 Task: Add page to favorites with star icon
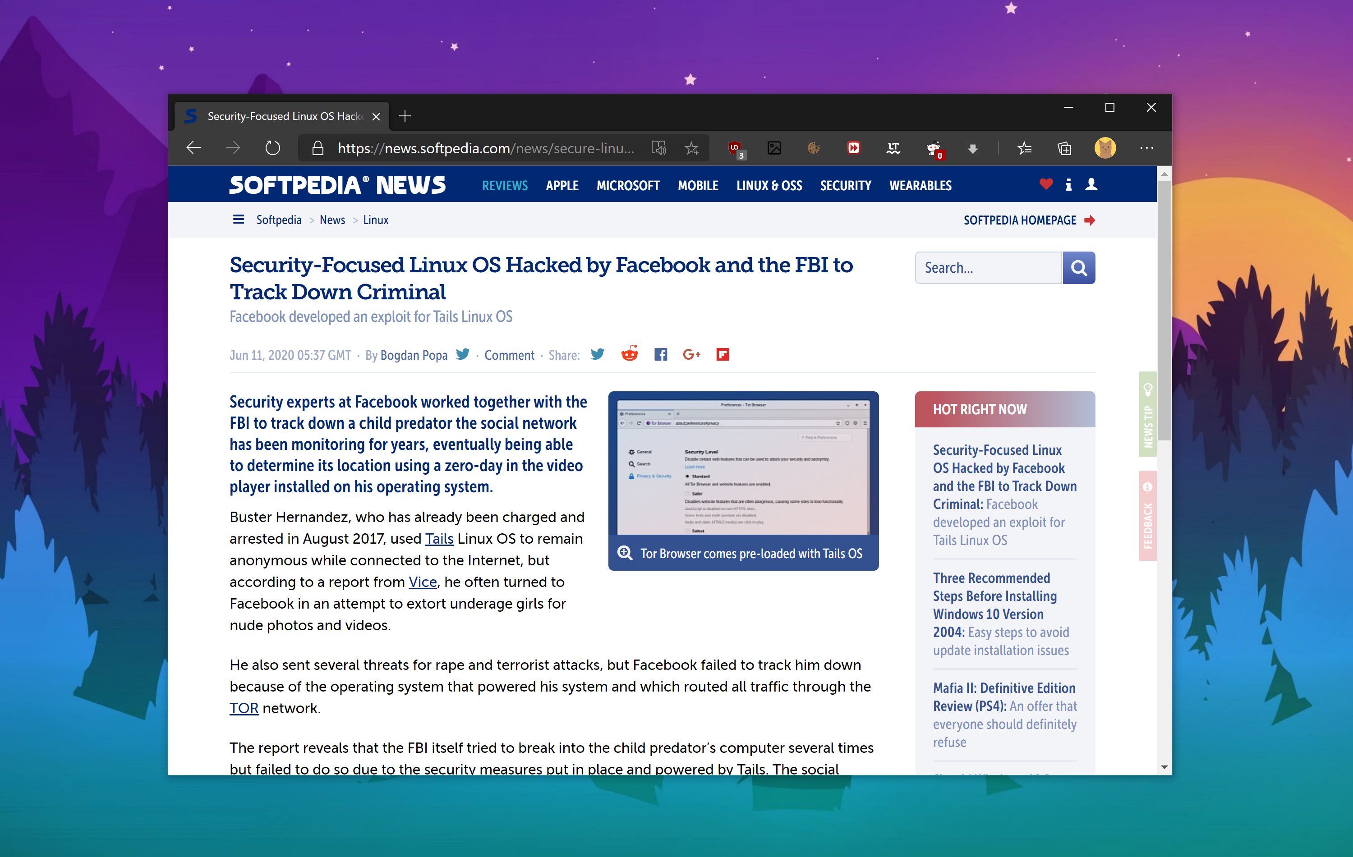pyautogui.click(x=692, y=148)
